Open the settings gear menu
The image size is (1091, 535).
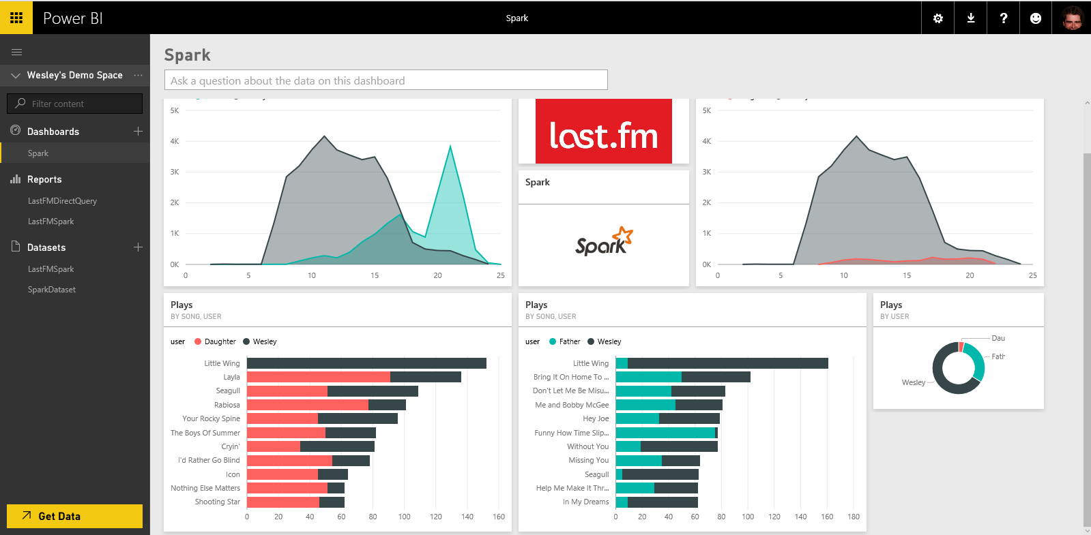[x=938, y=18]
